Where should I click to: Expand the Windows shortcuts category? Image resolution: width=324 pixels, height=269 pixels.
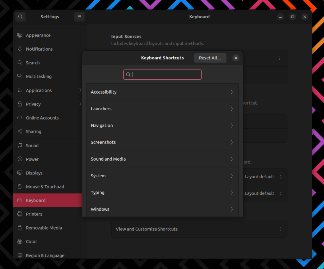pos(162,209)
